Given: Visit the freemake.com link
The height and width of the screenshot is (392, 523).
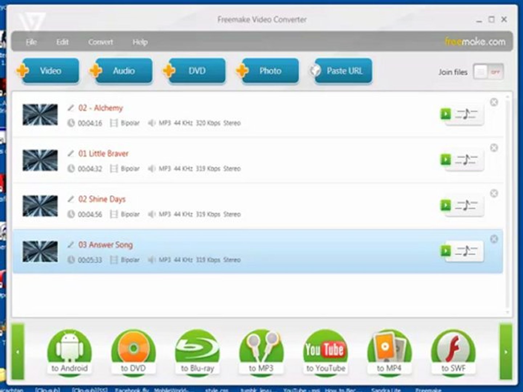Looking at the screenshot, I should [x=475, y=42].
